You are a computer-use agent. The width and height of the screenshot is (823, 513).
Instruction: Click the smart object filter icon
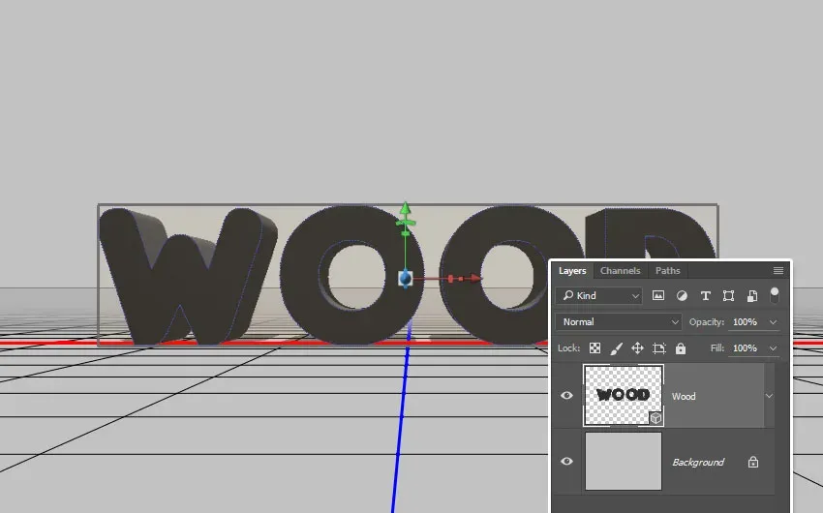752,296
